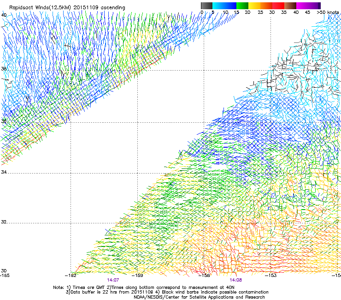The height and width of the screenshot is (300, 341).
Task: Click the 'Times are GMT' note line
Action: (x=143, y=288)
